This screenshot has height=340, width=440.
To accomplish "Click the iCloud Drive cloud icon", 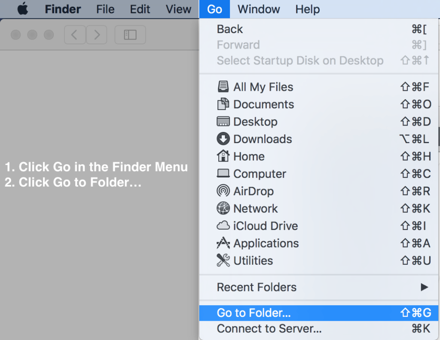I will click(x=223, y=226).
